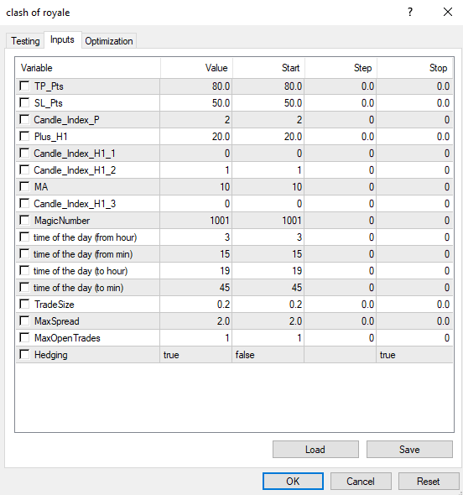The image size is (463, 495).
Task: Open Hedging start dropdown showing false
Action: point(268,355)
